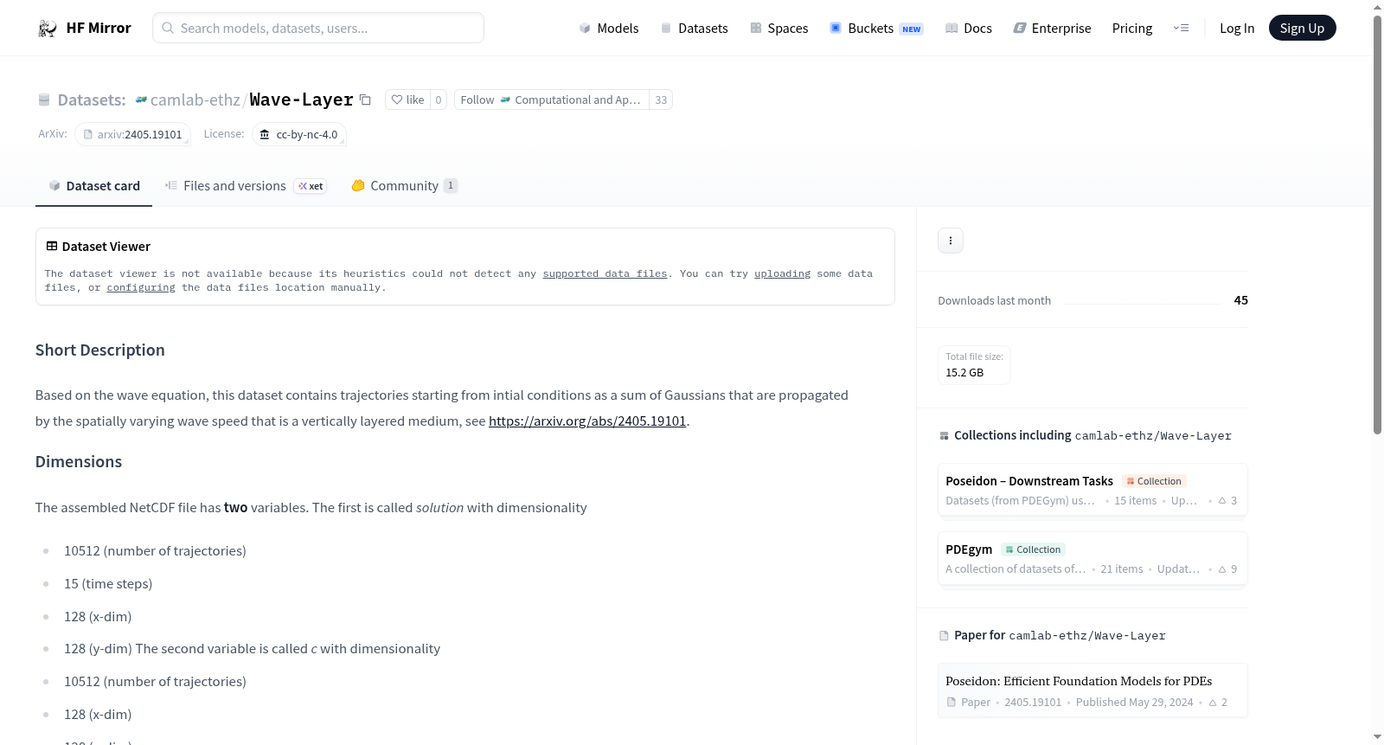Go to the Pricing page
This screenshot has width=1384, height=745.
1132,29
